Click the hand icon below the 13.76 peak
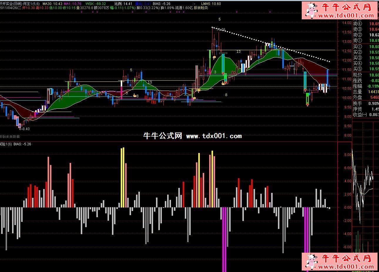379x272 pixels. 215,57
